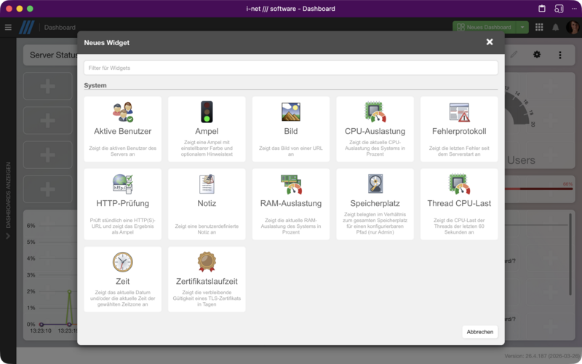Viewport: 582px width, 364px height.
Task: Click the i-net triple-slash logo
Action: tap(26, 27)
